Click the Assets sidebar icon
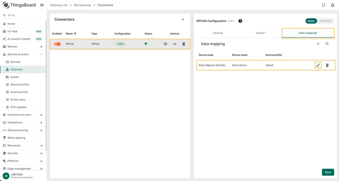The image size is (339, 181). 7,77
